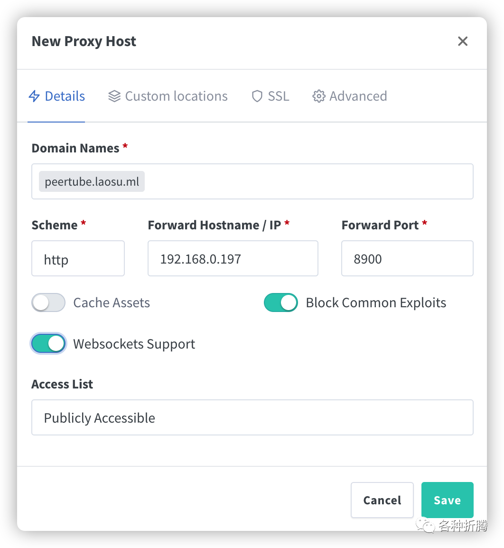Click the lightning bolt Details icon
Image resolution: width=504 pixels, height=548 pixels.
pyautogui.click(x=34, y=96)
